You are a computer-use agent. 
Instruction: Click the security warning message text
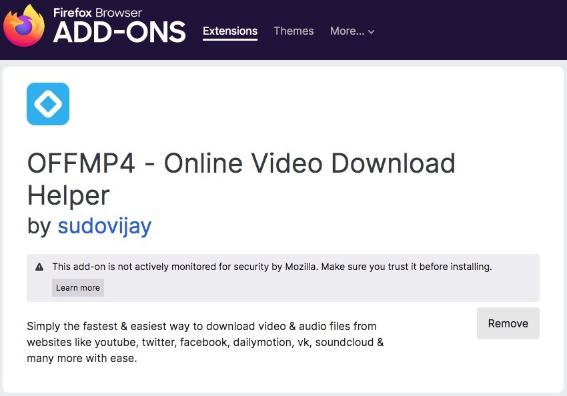point(272,267)
